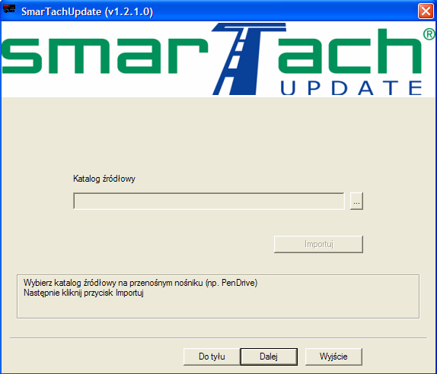
Task: Click the window title "SmarTachUpdate (v1.2.1.0)"
Action: pyautogui.click(x=88, y=11)
